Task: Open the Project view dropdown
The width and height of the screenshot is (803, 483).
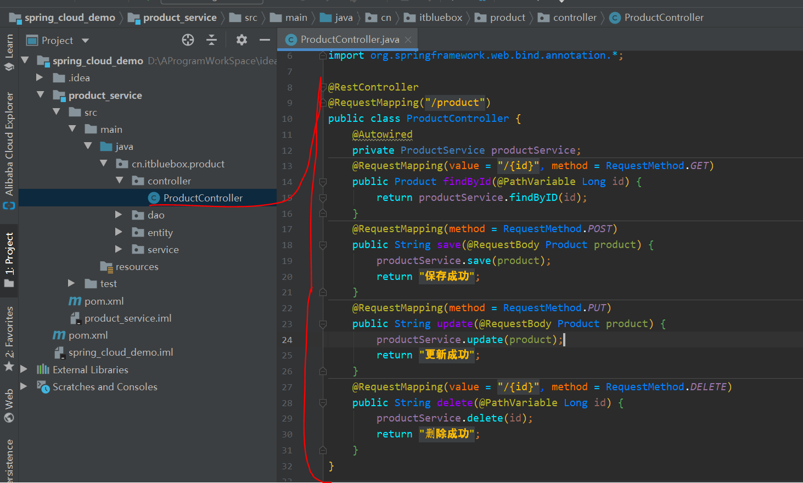Action: tap(85, 41)
